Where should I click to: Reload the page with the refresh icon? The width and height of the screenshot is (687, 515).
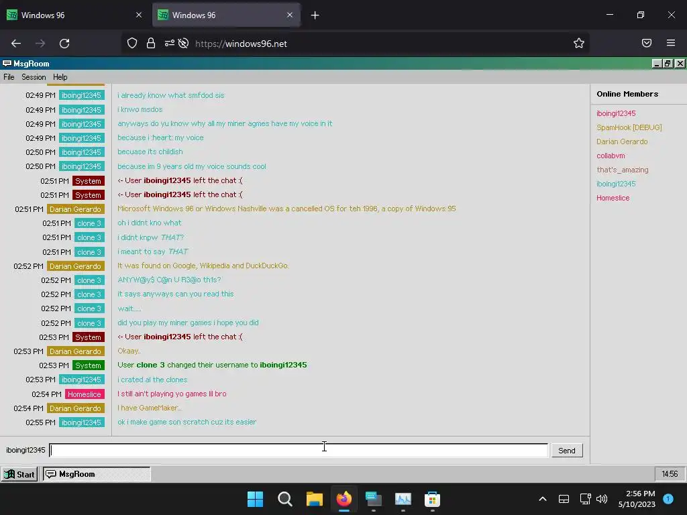pos(64,44)
